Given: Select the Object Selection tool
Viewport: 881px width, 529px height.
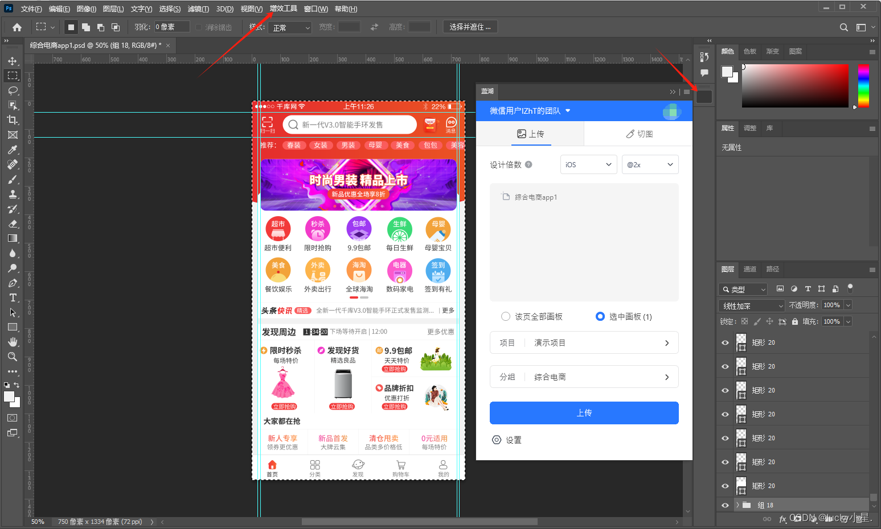Looking at the screenshot, I should click(13, 105).
